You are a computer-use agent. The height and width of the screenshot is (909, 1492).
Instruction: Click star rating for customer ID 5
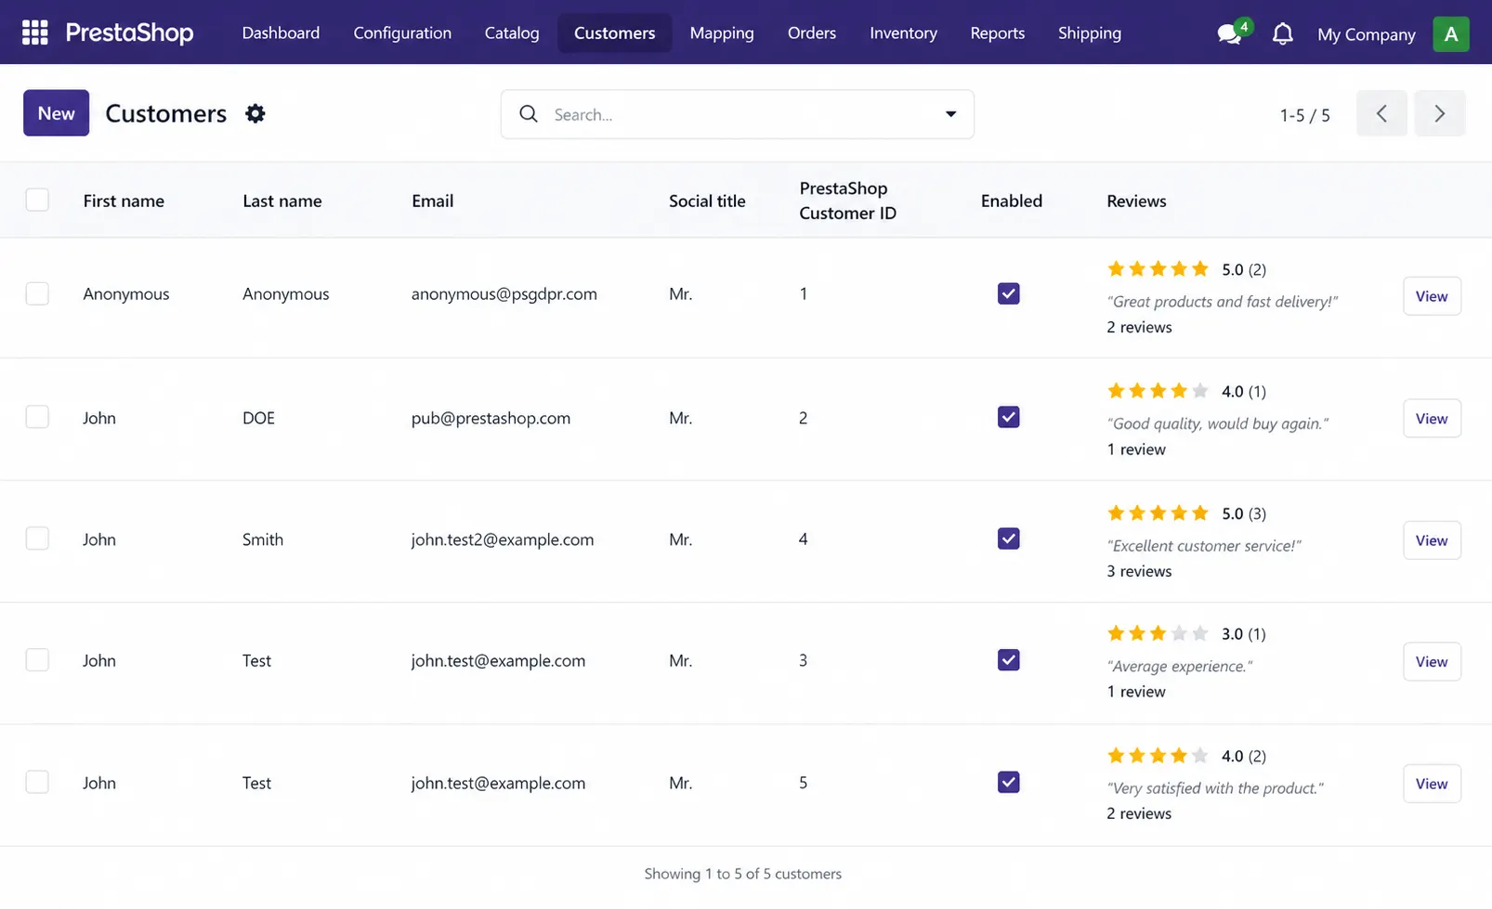tap(1158, 756)
